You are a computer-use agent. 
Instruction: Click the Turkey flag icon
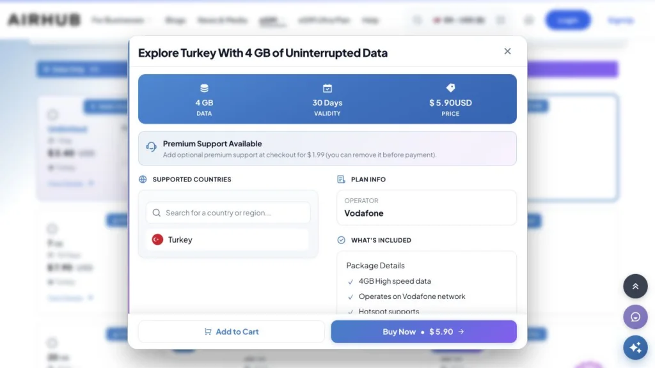157,240
